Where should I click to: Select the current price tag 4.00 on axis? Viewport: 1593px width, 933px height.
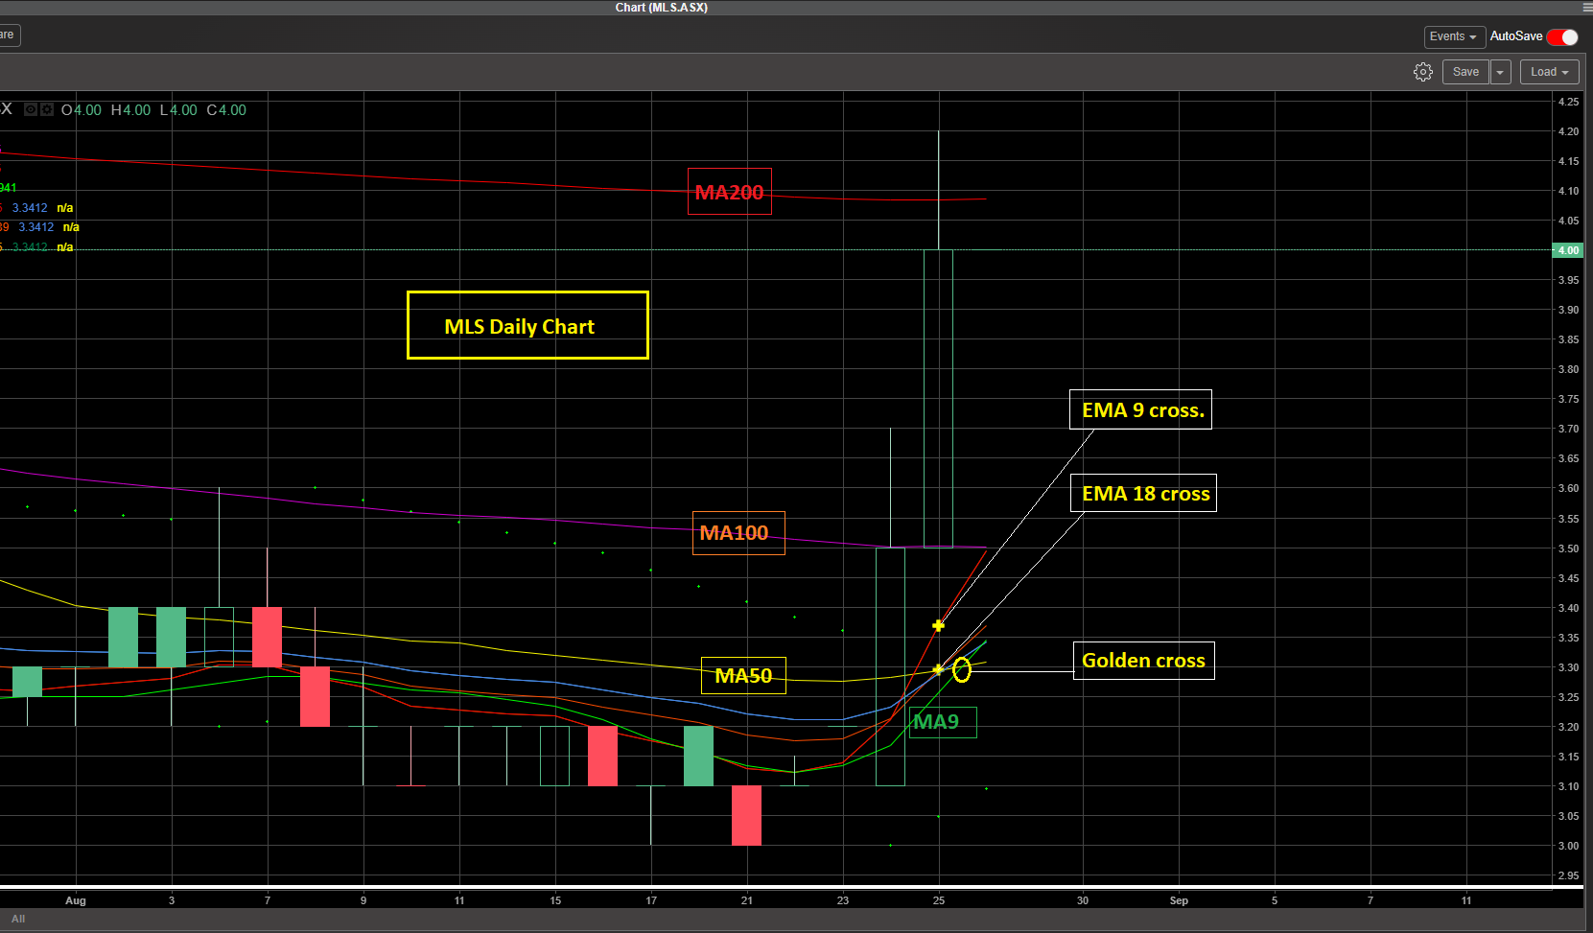pos(1568,250)
